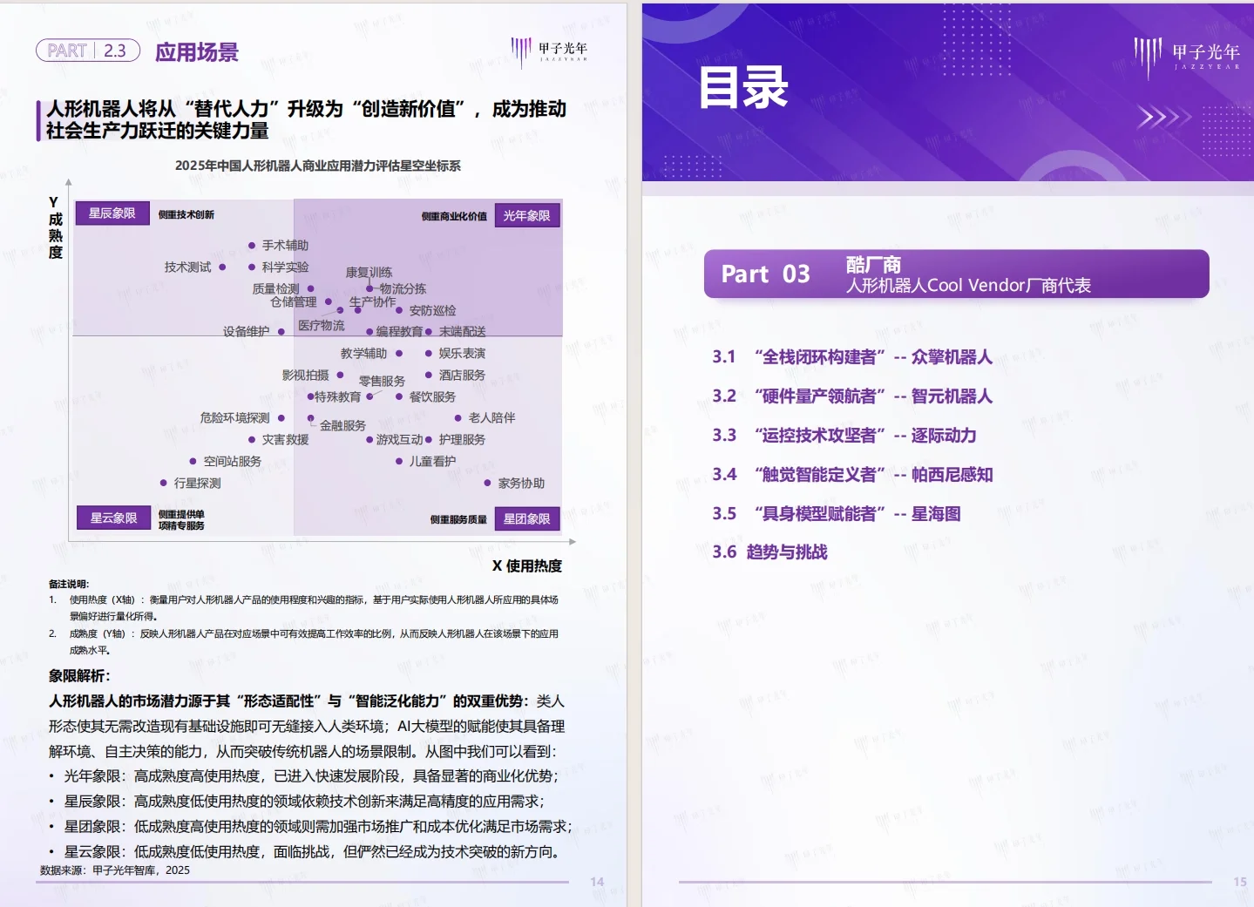
Task: Click the 备注说明 heading
Action: click(69, 585)
